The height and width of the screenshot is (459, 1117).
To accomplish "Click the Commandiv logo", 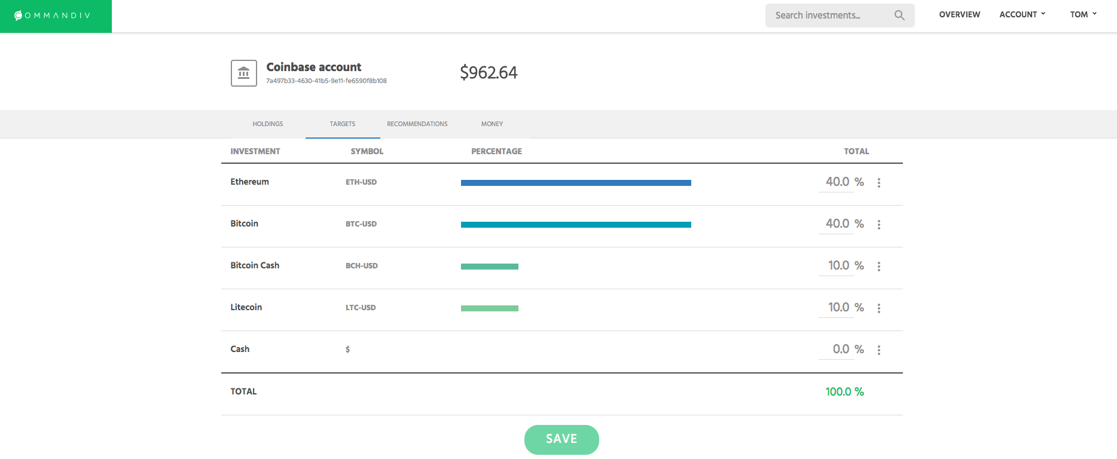I will tap(53, 16).
